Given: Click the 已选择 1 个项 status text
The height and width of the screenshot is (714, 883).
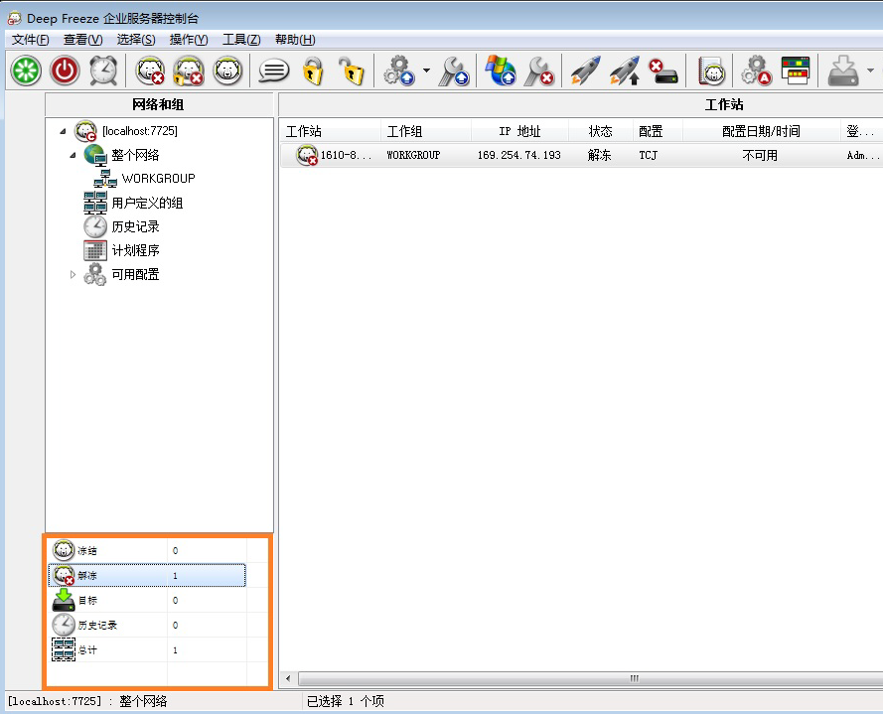Looking at the screenshot, I should click(346, 701).
